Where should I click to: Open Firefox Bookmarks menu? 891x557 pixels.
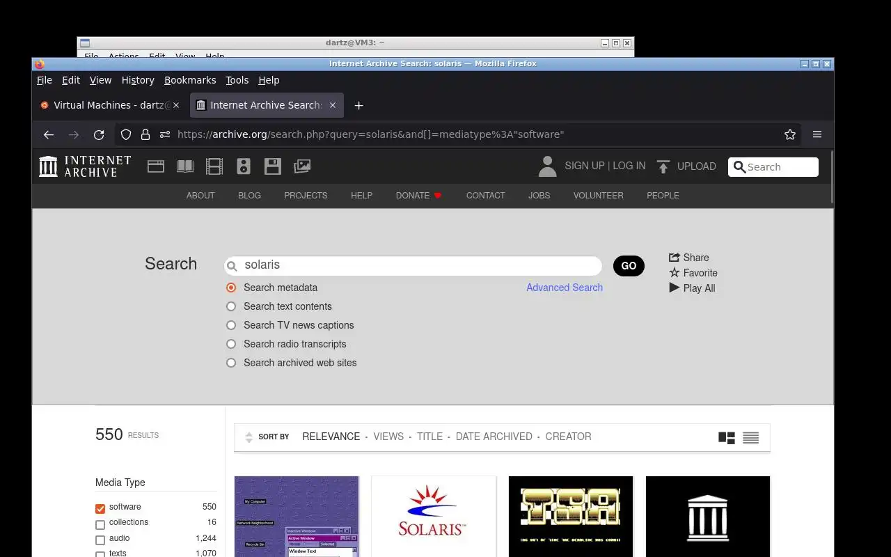click(x=190, y=80)
